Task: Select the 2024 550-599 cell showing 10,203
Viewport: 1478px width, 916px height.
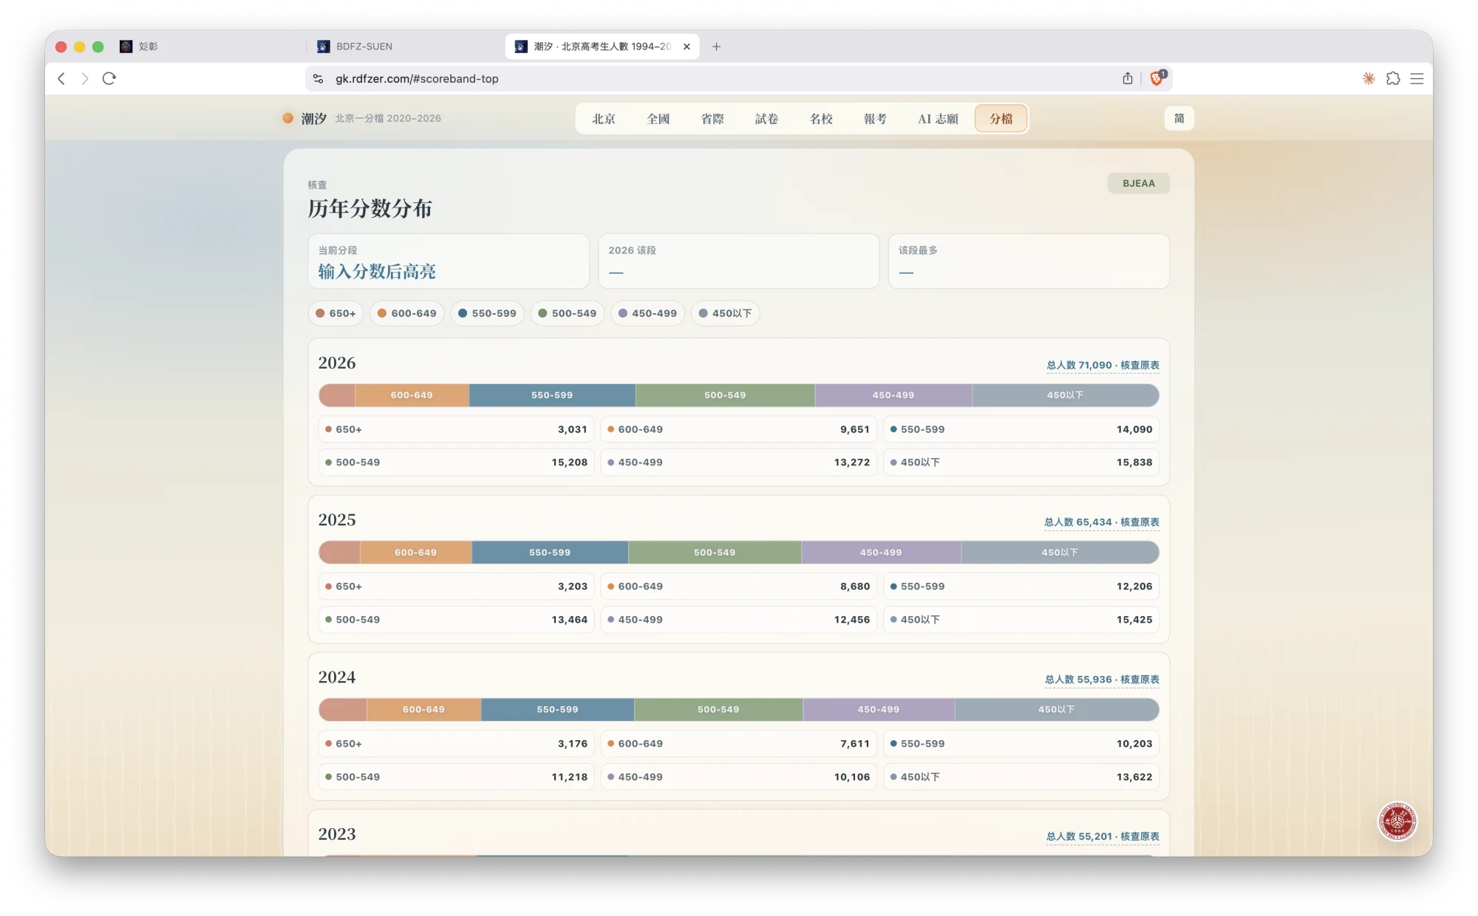Action: pos(1021,744)
